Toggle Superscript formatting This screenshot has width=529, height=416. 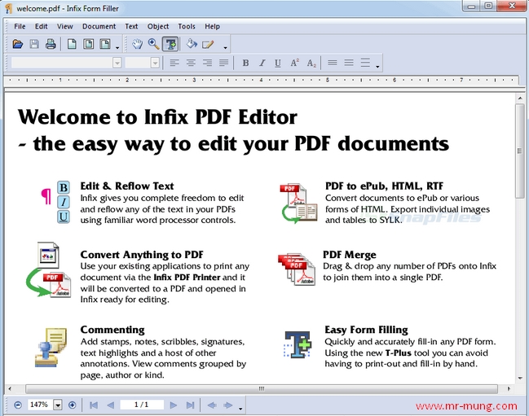(294, 63)
